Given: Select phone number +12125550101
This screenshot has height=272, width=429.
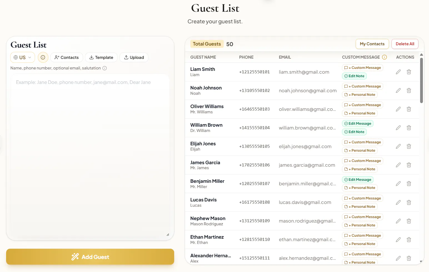Looking at the screenshot, I should point(255,72).
